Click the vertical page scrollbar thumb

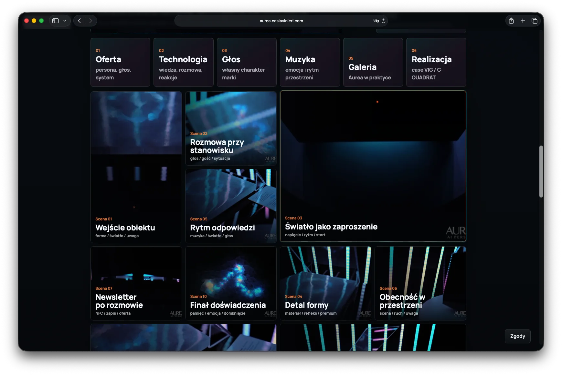[541, 171]
